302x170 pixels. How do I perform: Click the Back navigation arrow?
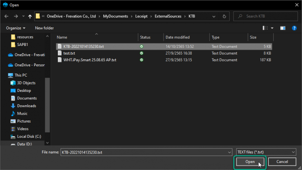click(7, 16)
